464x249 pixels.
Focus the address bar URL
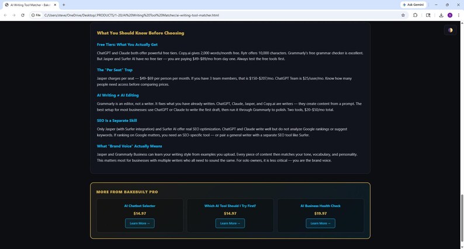131,15
